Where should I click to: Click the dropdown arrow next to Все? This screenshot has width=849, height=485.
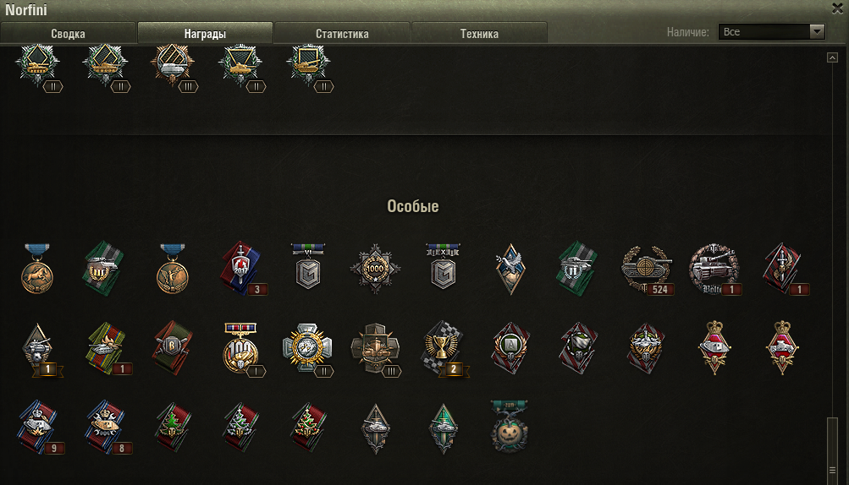[x=817, y=31]
